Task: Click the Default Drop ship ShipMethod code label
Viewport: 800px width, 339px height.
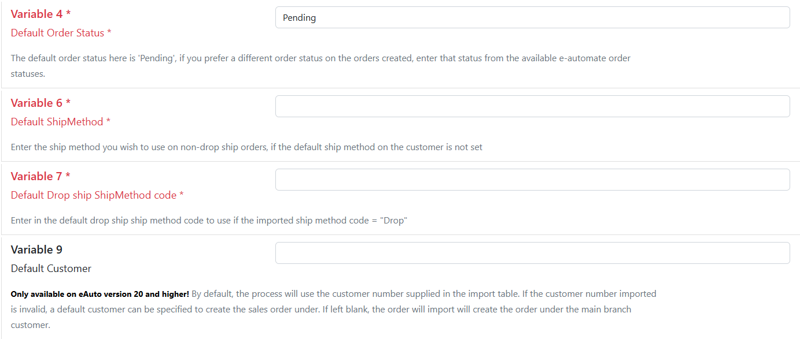Action: click(93, 195)
